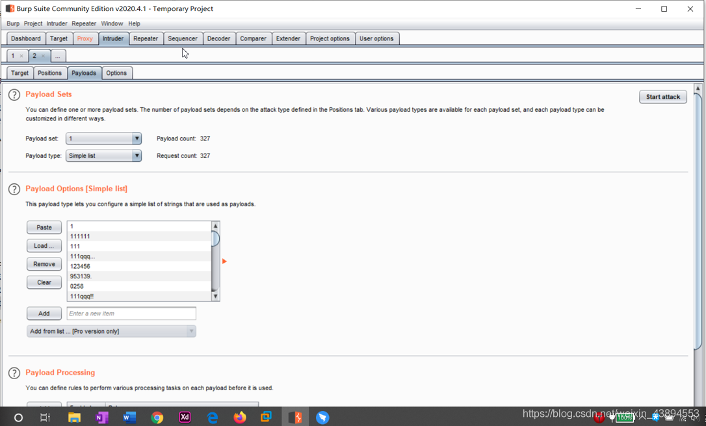Viewport: 706px width, 426px height.
Task: Click payload list scroll down arrow
Action: (x=215, y=297)
